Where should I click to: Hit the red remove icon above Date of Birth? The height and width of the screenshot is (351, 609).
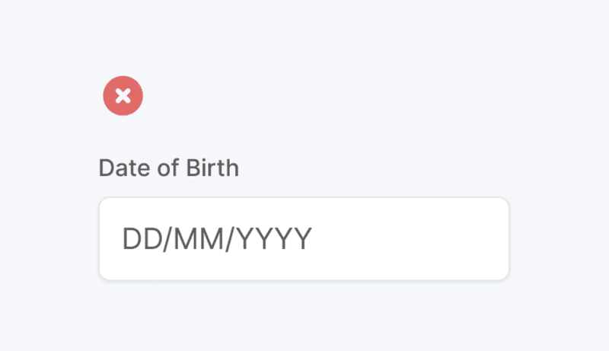click(x=123, y=95)
